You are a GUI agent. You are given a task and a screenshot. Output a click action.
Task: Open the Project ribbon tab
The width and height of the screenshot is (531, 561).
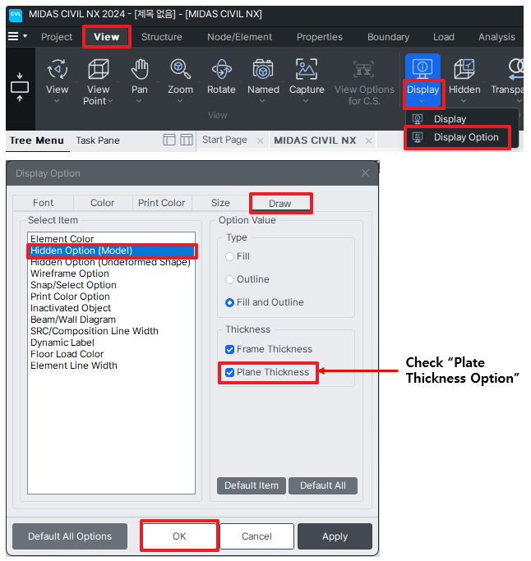point(57,37)
